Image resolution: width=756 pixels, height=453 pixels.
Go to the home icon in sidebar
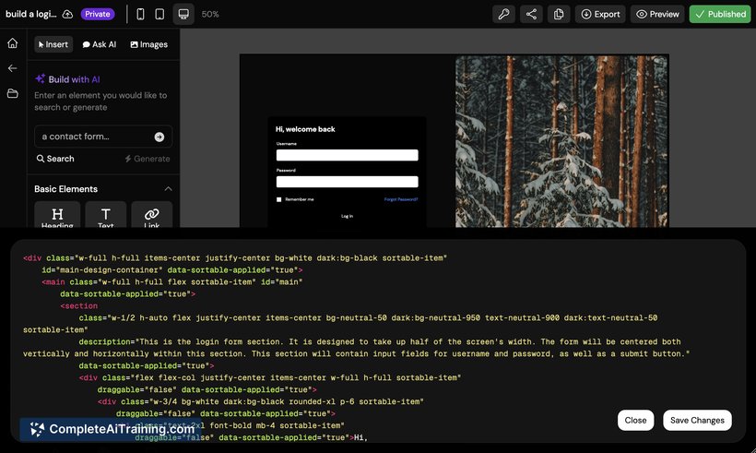(13, 43)
